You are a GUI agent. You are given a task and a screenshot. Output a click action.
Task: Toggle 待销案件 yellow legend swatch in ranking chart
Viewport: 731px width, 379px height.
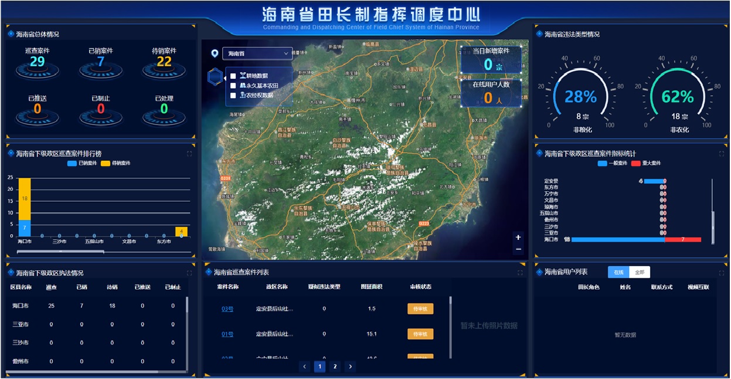(106, 163)
